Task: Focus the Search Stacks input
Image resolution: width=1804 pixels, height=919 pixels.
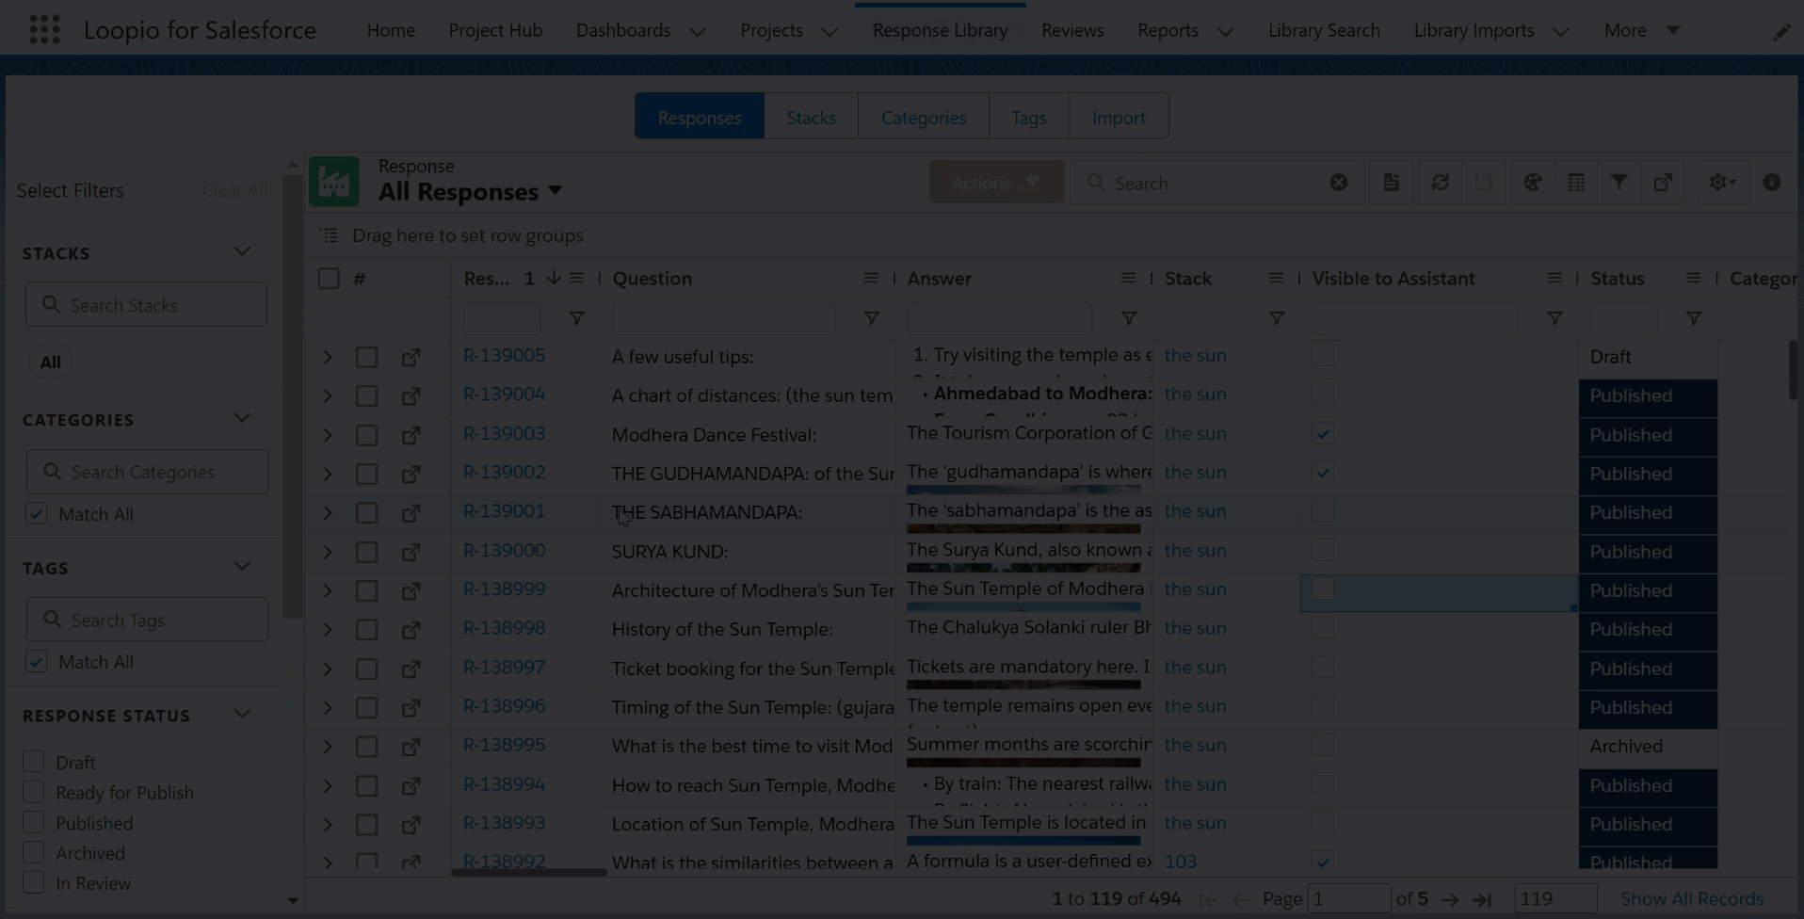Action: click(x=146, y=305)
